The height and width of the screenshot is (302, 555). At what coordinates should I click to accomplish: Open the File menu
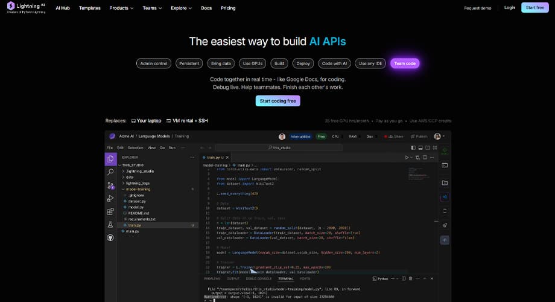110,148
